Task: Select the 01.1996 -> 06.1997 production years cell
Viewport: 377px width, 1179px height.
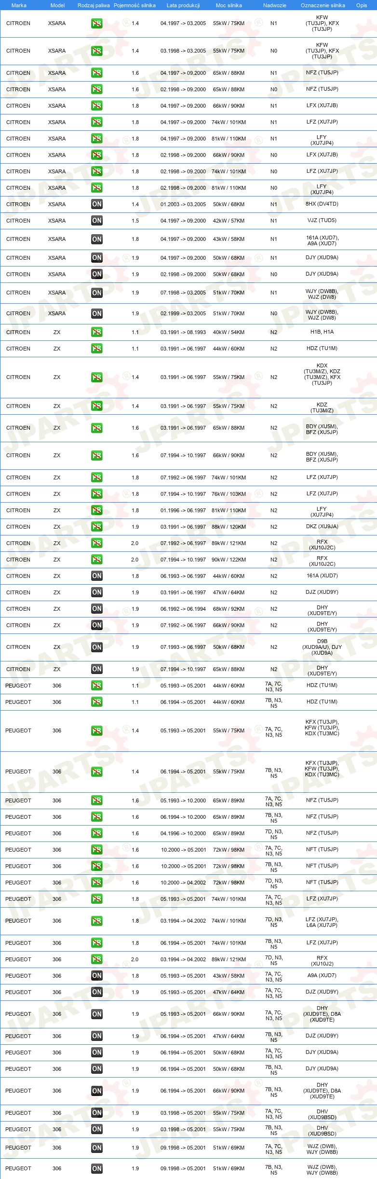Action: [183, 510]
